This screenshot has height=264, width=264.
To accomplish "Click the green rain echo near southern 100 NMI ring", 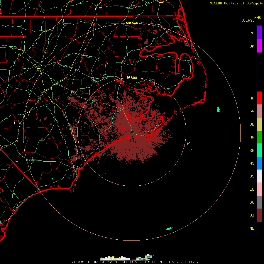I will coord(169,229).
